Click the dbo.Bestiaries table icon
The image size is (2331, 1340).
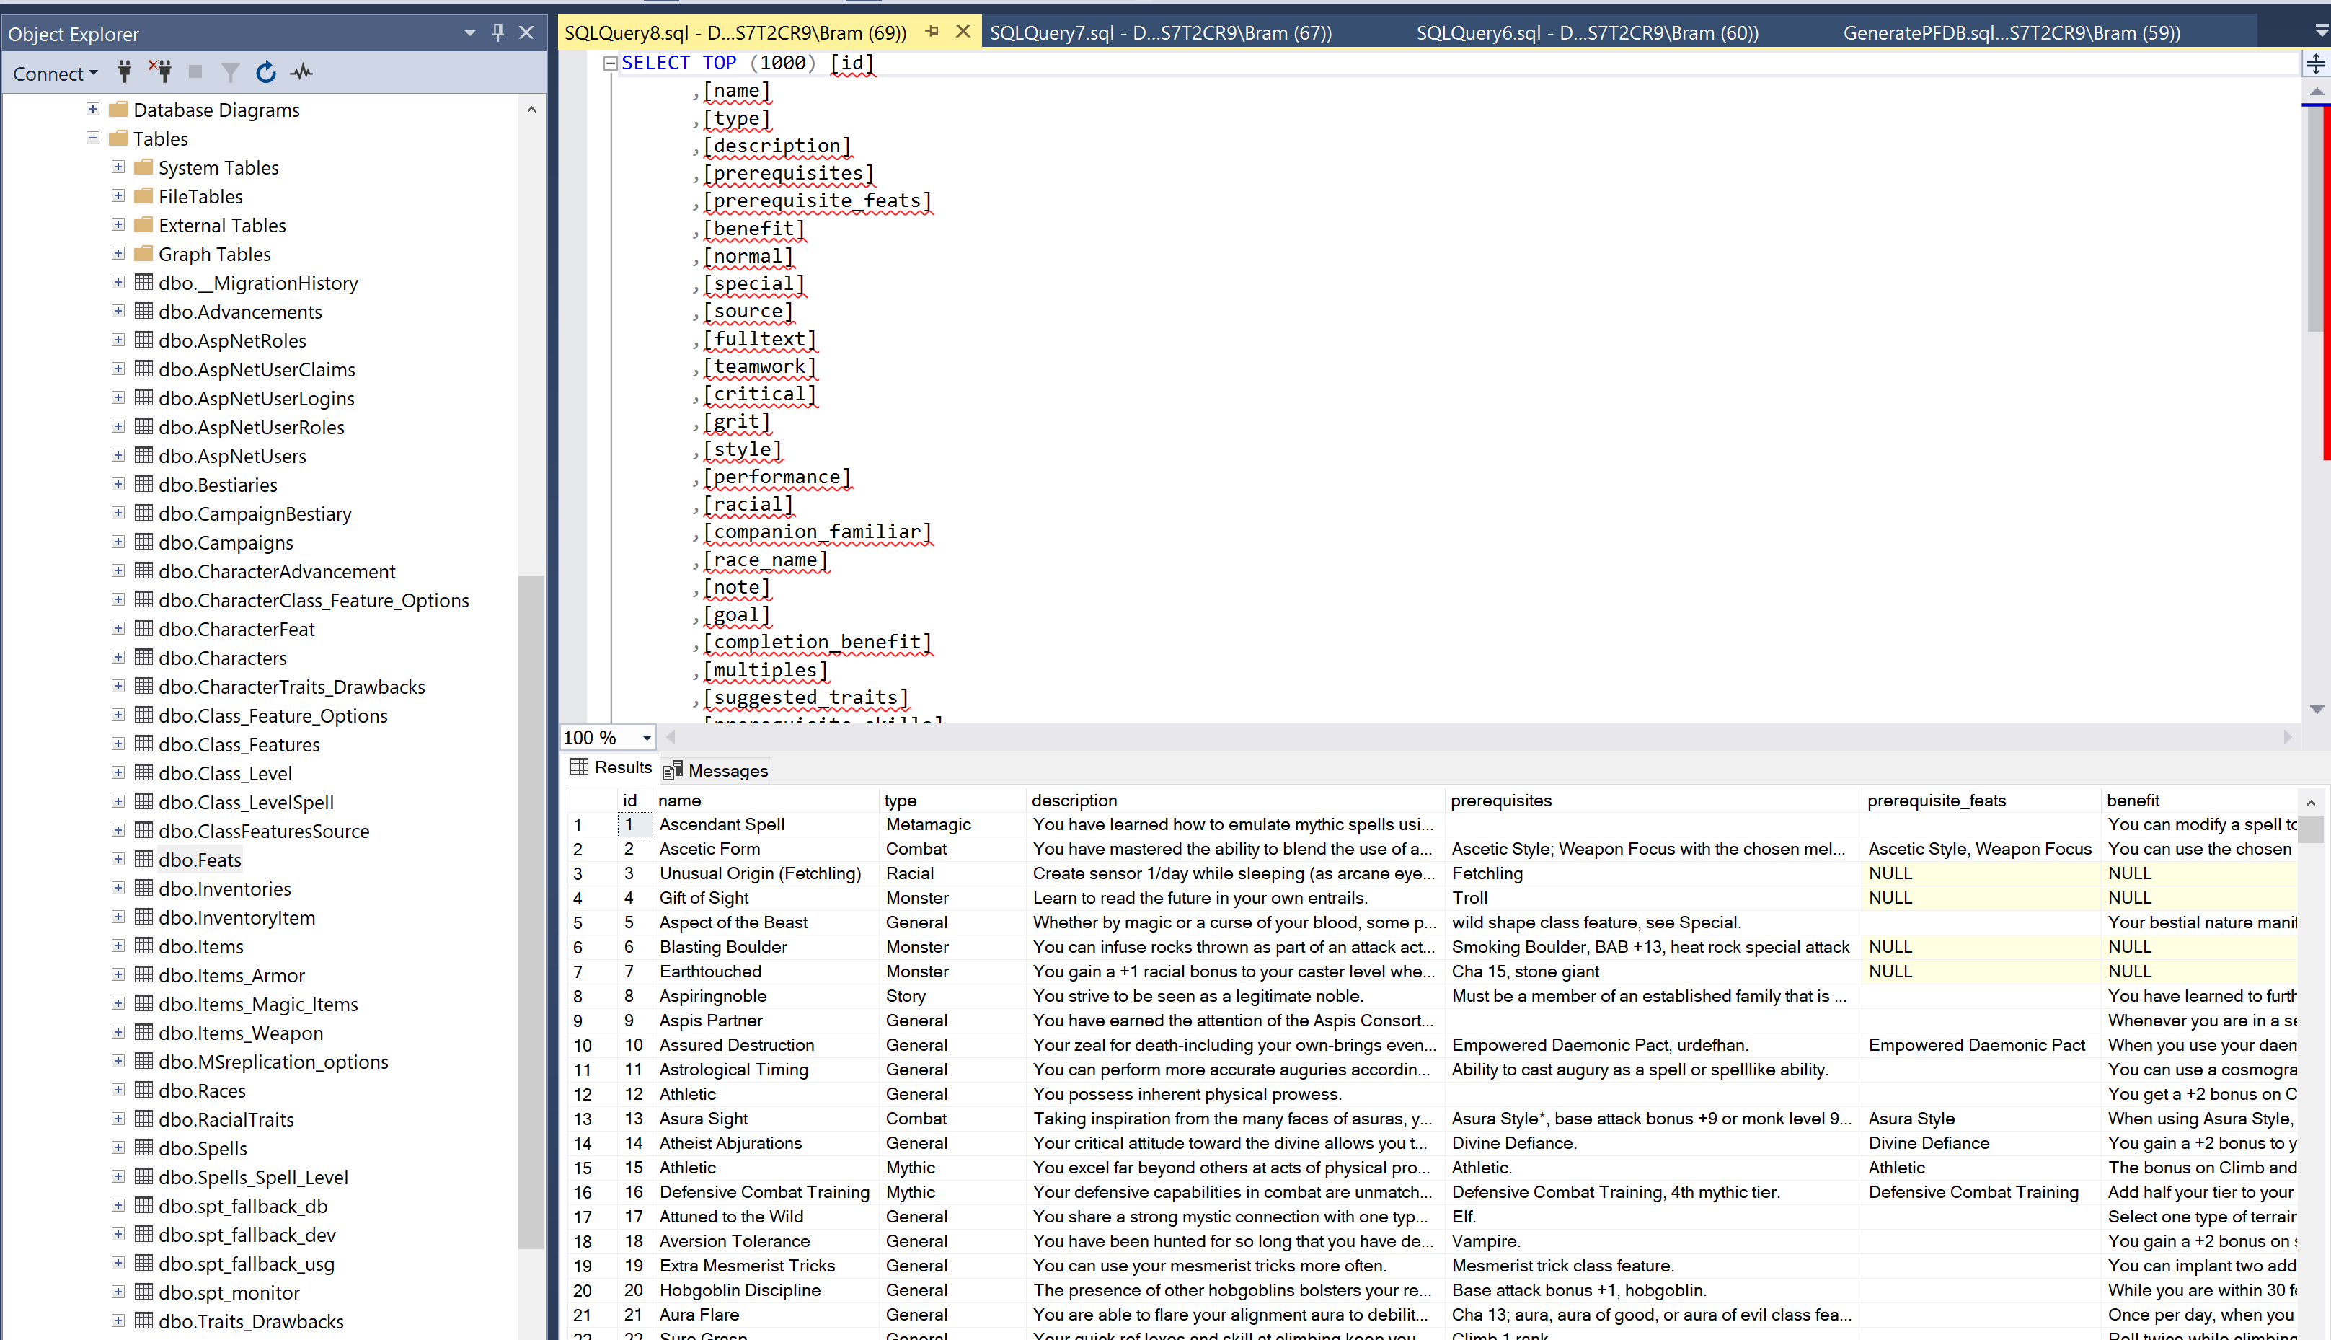tap(143, 484)
